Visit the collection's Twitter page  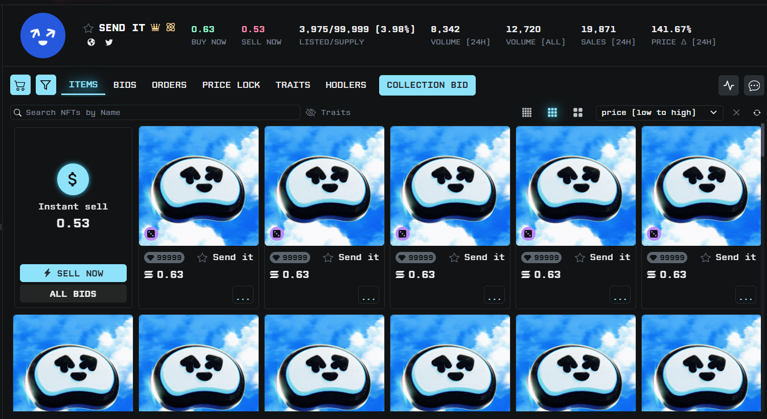coord(109,42)
